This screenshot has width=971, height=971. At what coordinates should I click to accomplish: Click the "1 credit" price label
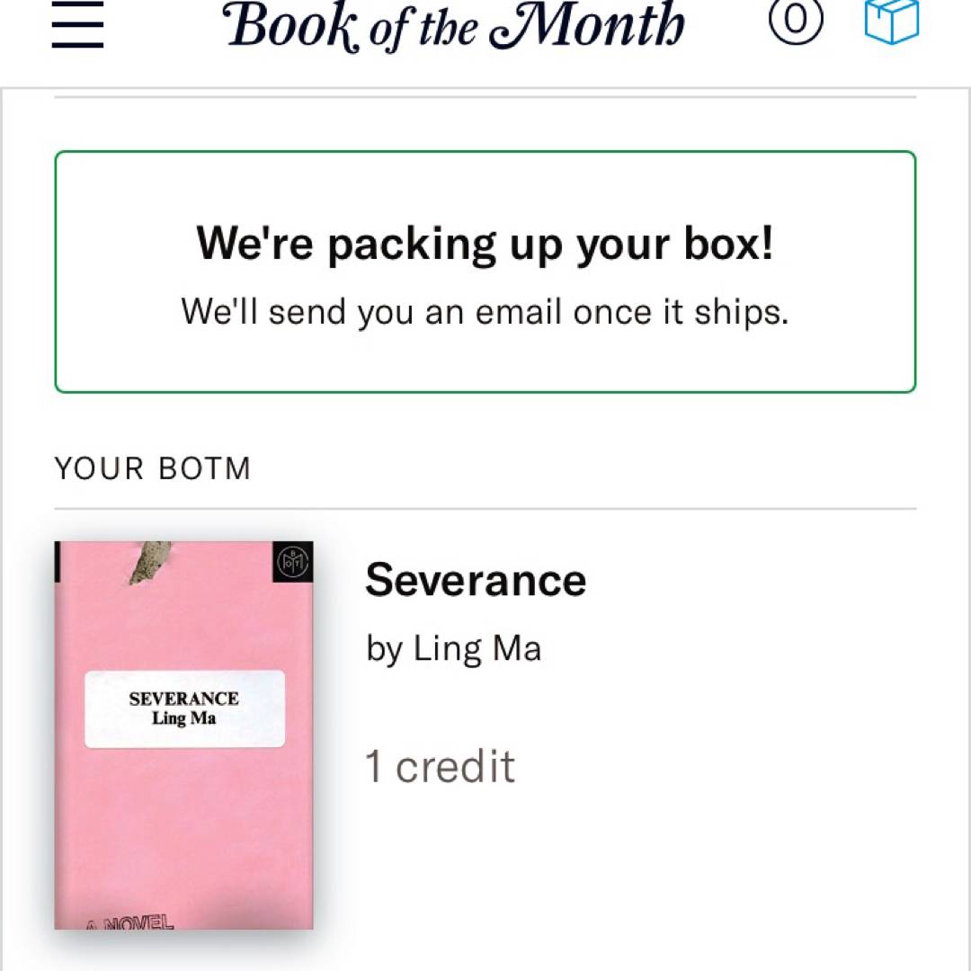[440, 766]
